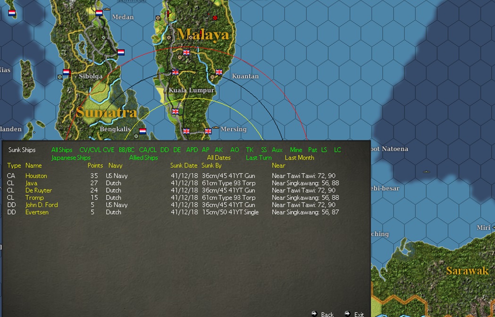Filter sunk ships by LC type
The height and width of the screenshot is (317, 495).
tap(337, 150)
